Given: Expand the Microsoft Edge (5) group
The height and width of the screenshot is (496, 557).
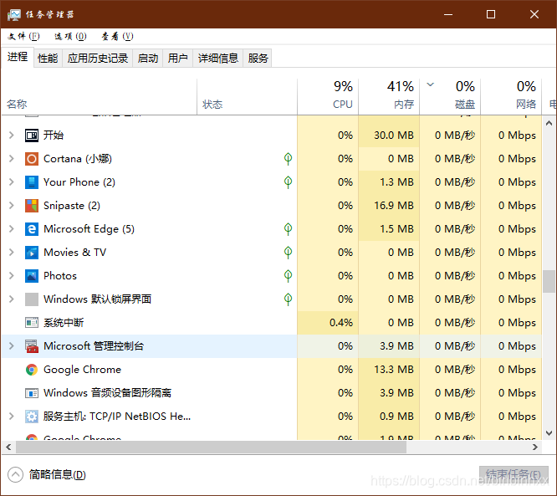Looking at the screenshot, I should pos(12,229).
